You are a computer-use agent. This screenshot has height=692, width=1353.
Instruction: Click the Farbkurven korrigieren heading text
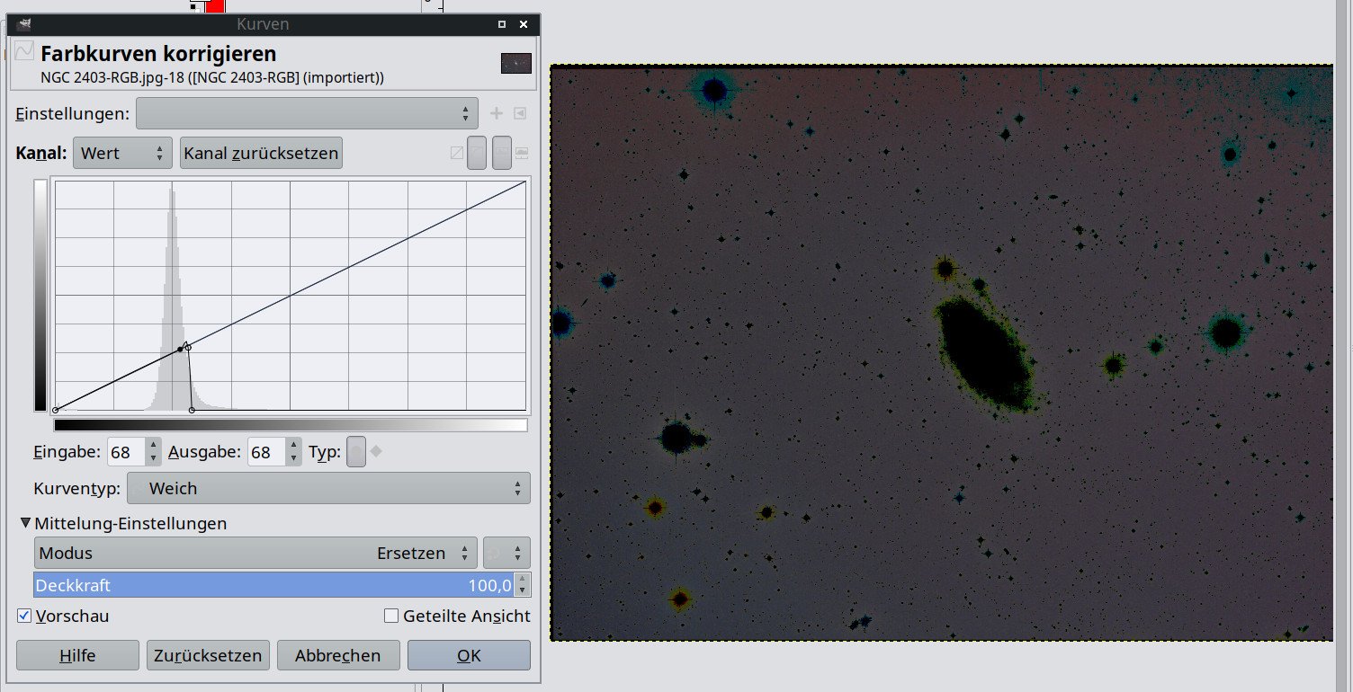coord(158,54)
